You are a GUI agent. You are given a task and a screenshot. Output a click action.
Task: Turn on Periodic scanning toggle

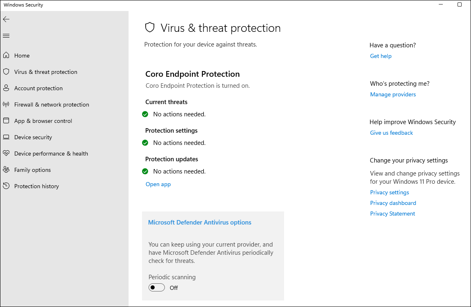coord(157,288)
